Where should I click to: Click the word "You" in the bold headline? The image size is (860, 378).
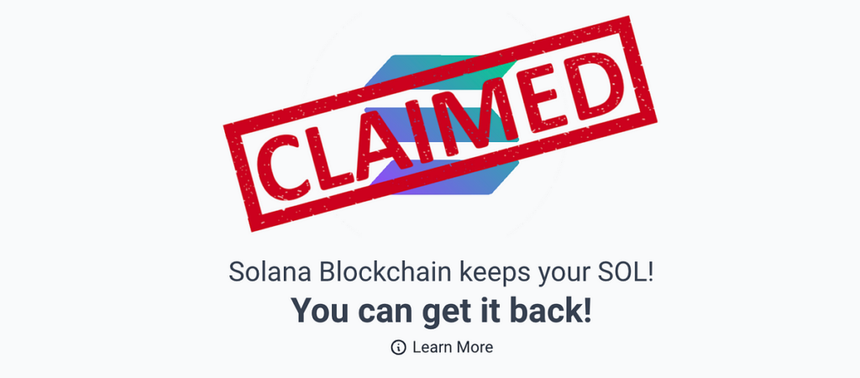pyautogui.click(x=319, y=311)
